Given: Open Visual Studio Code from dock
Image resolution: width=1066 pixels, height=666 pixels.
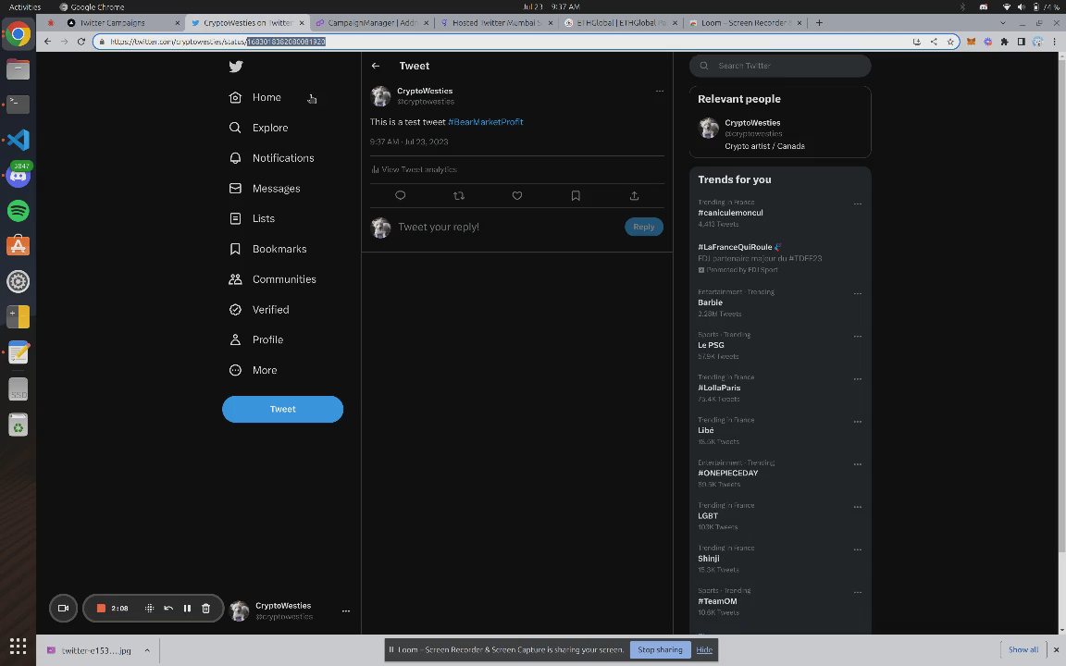Looking at the screenshot, I should 19,140.
